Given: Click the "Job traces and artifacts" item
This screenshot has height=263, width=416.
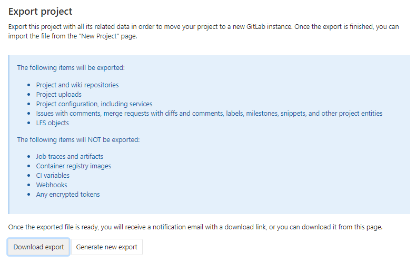Looking at the screenshot, I should tap(70, 156).
